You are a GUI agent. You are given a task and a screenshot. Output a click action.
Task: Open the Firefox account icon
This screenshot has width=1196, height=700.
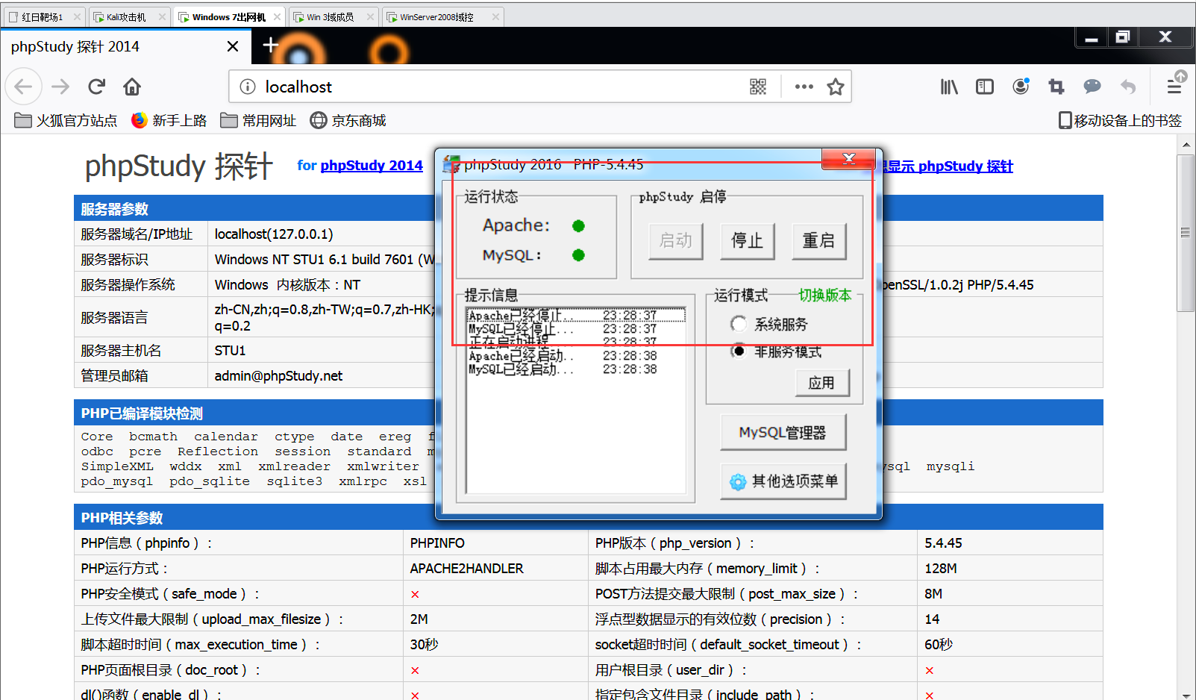coord(1020,87)
